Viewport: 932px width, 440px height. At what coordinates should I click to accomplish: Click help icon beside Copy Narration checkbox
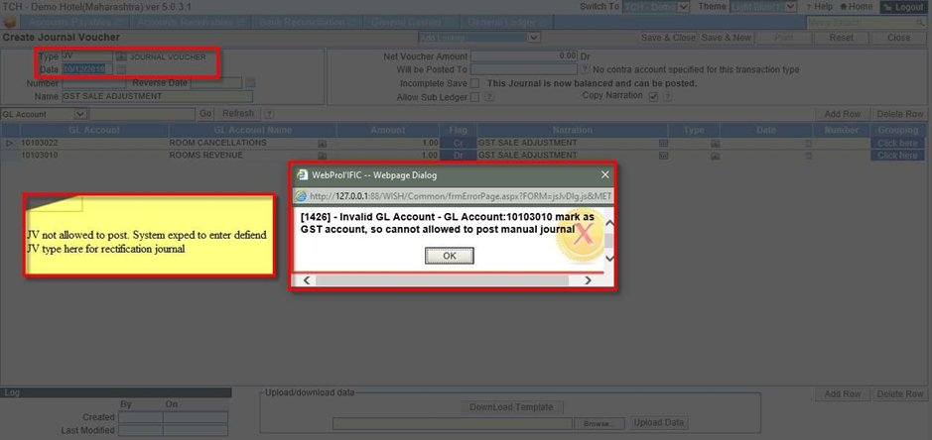point(668,97)
